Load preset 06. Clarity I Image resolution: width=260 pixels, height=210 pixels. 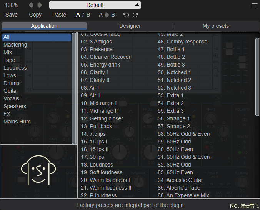pos(94,72)
